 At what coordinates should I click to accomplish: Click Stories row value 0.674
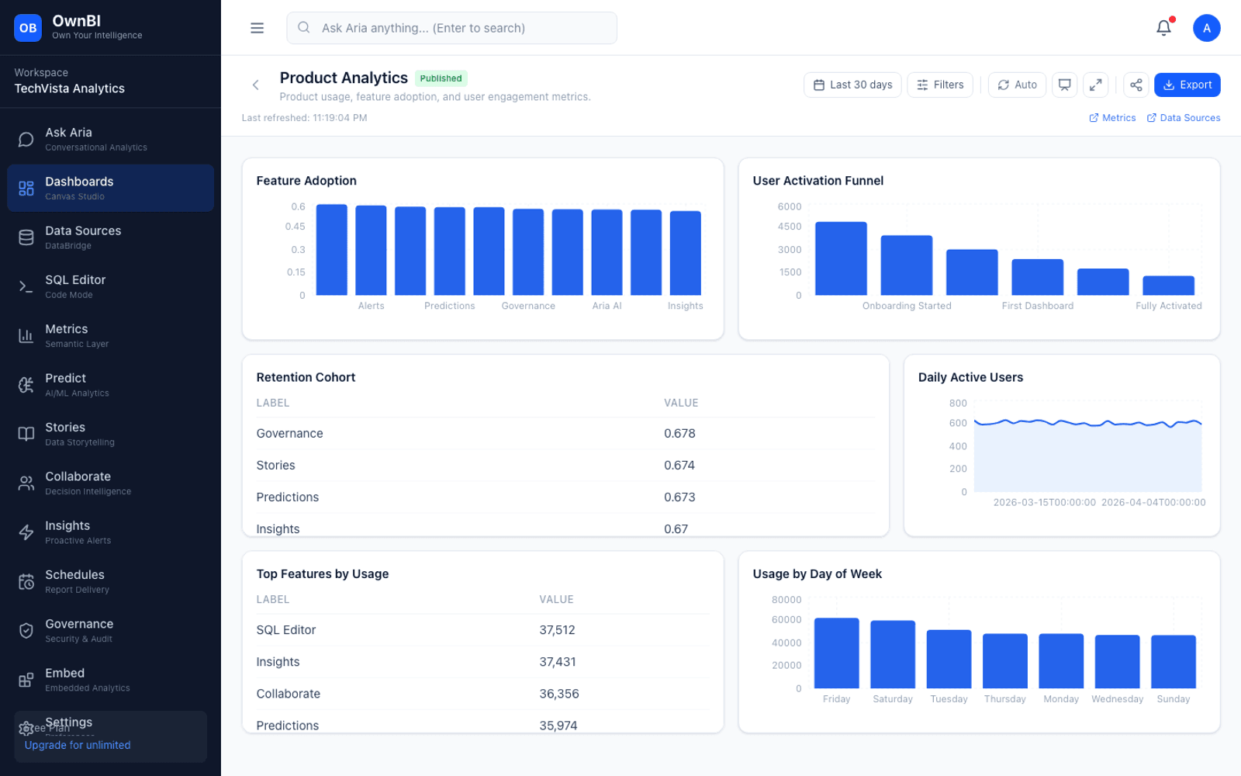coord(679,466)
